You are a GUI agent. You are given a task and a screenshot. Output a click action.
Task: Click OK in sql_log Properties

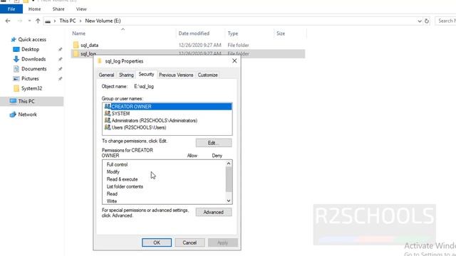(x=157, y=242)
